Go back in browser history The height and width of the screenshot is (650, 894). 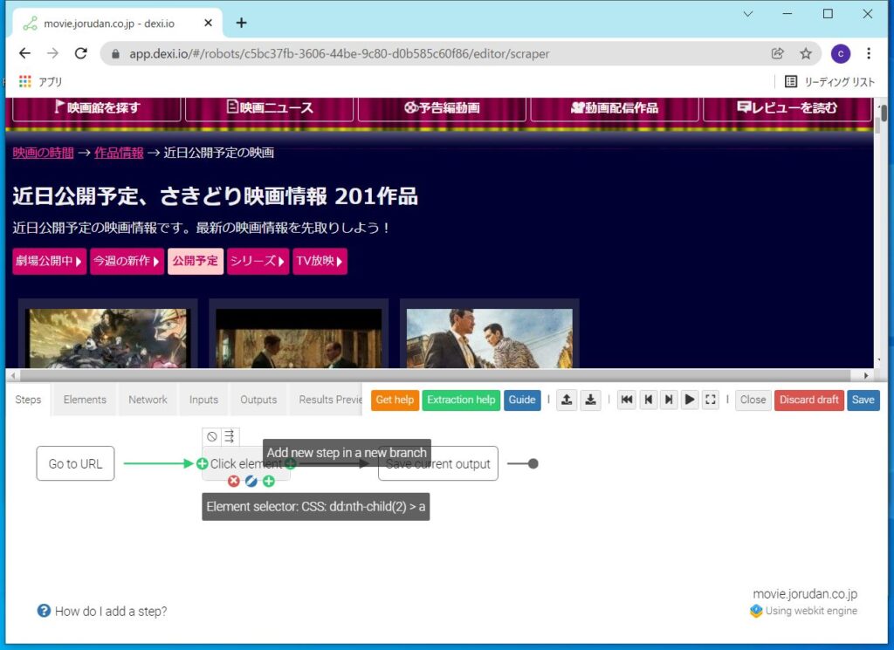24,53
